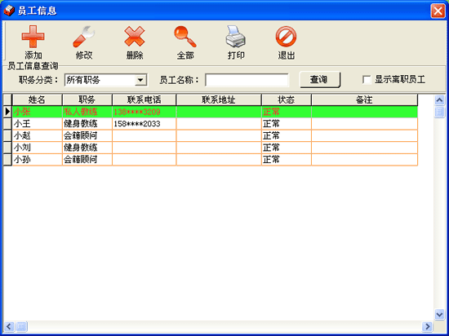Image resolution: width=449 pixels, height=336 pixels.
Task: Click the 所有职务 combo box
Action: click(105, 80)
